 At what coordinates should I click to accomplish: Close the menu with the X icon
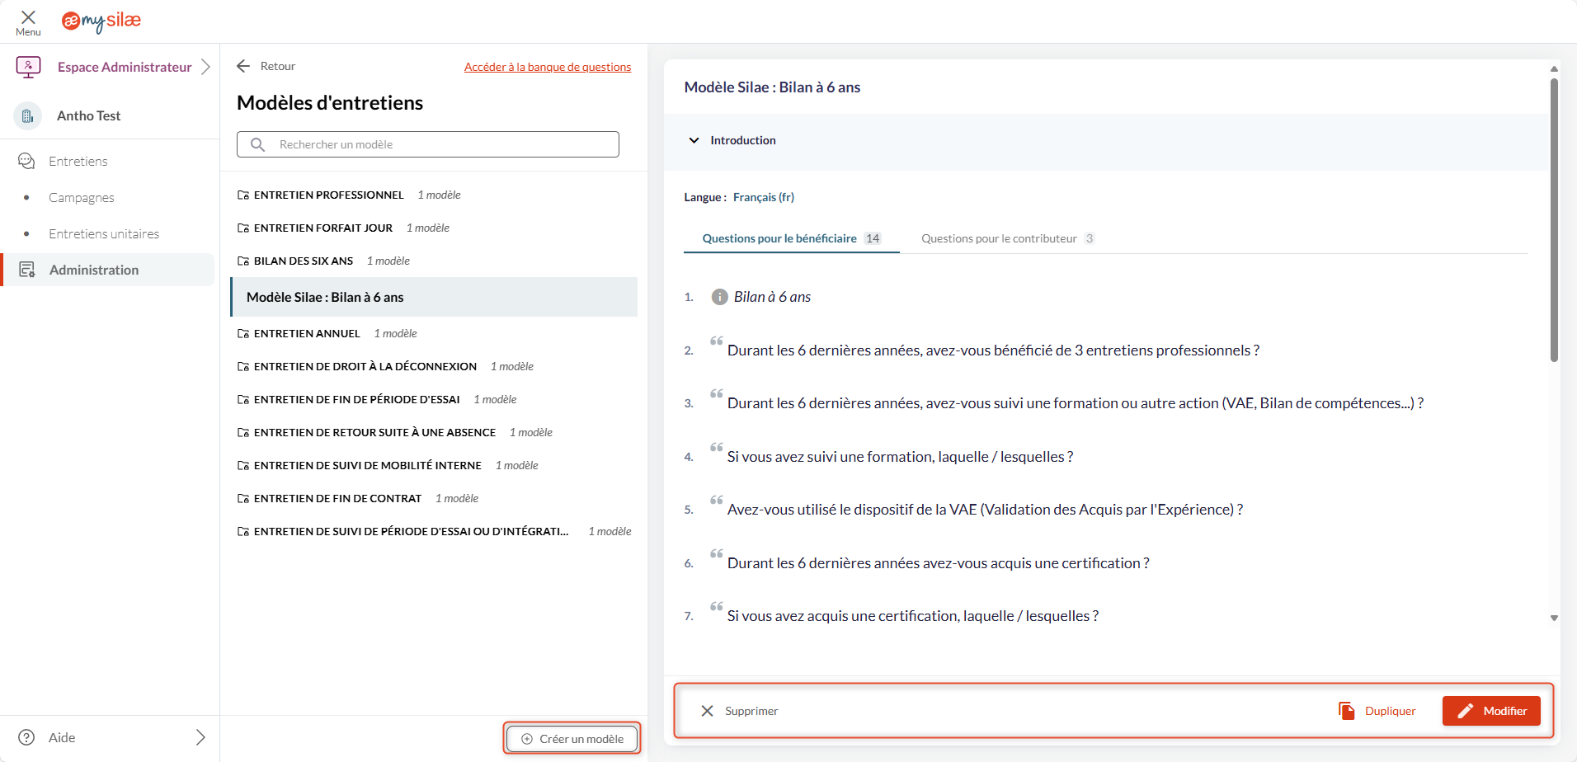tap(28, 17)
